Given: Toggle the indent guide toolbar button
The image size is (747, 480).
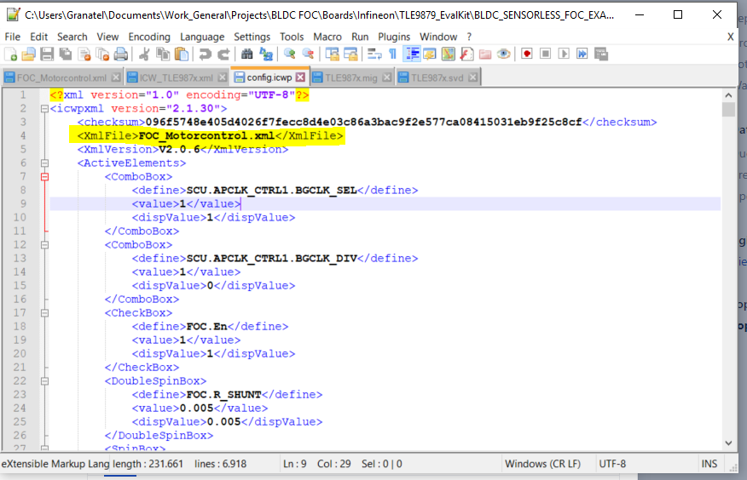Looking at the screenshot, I should pos(412,54).
